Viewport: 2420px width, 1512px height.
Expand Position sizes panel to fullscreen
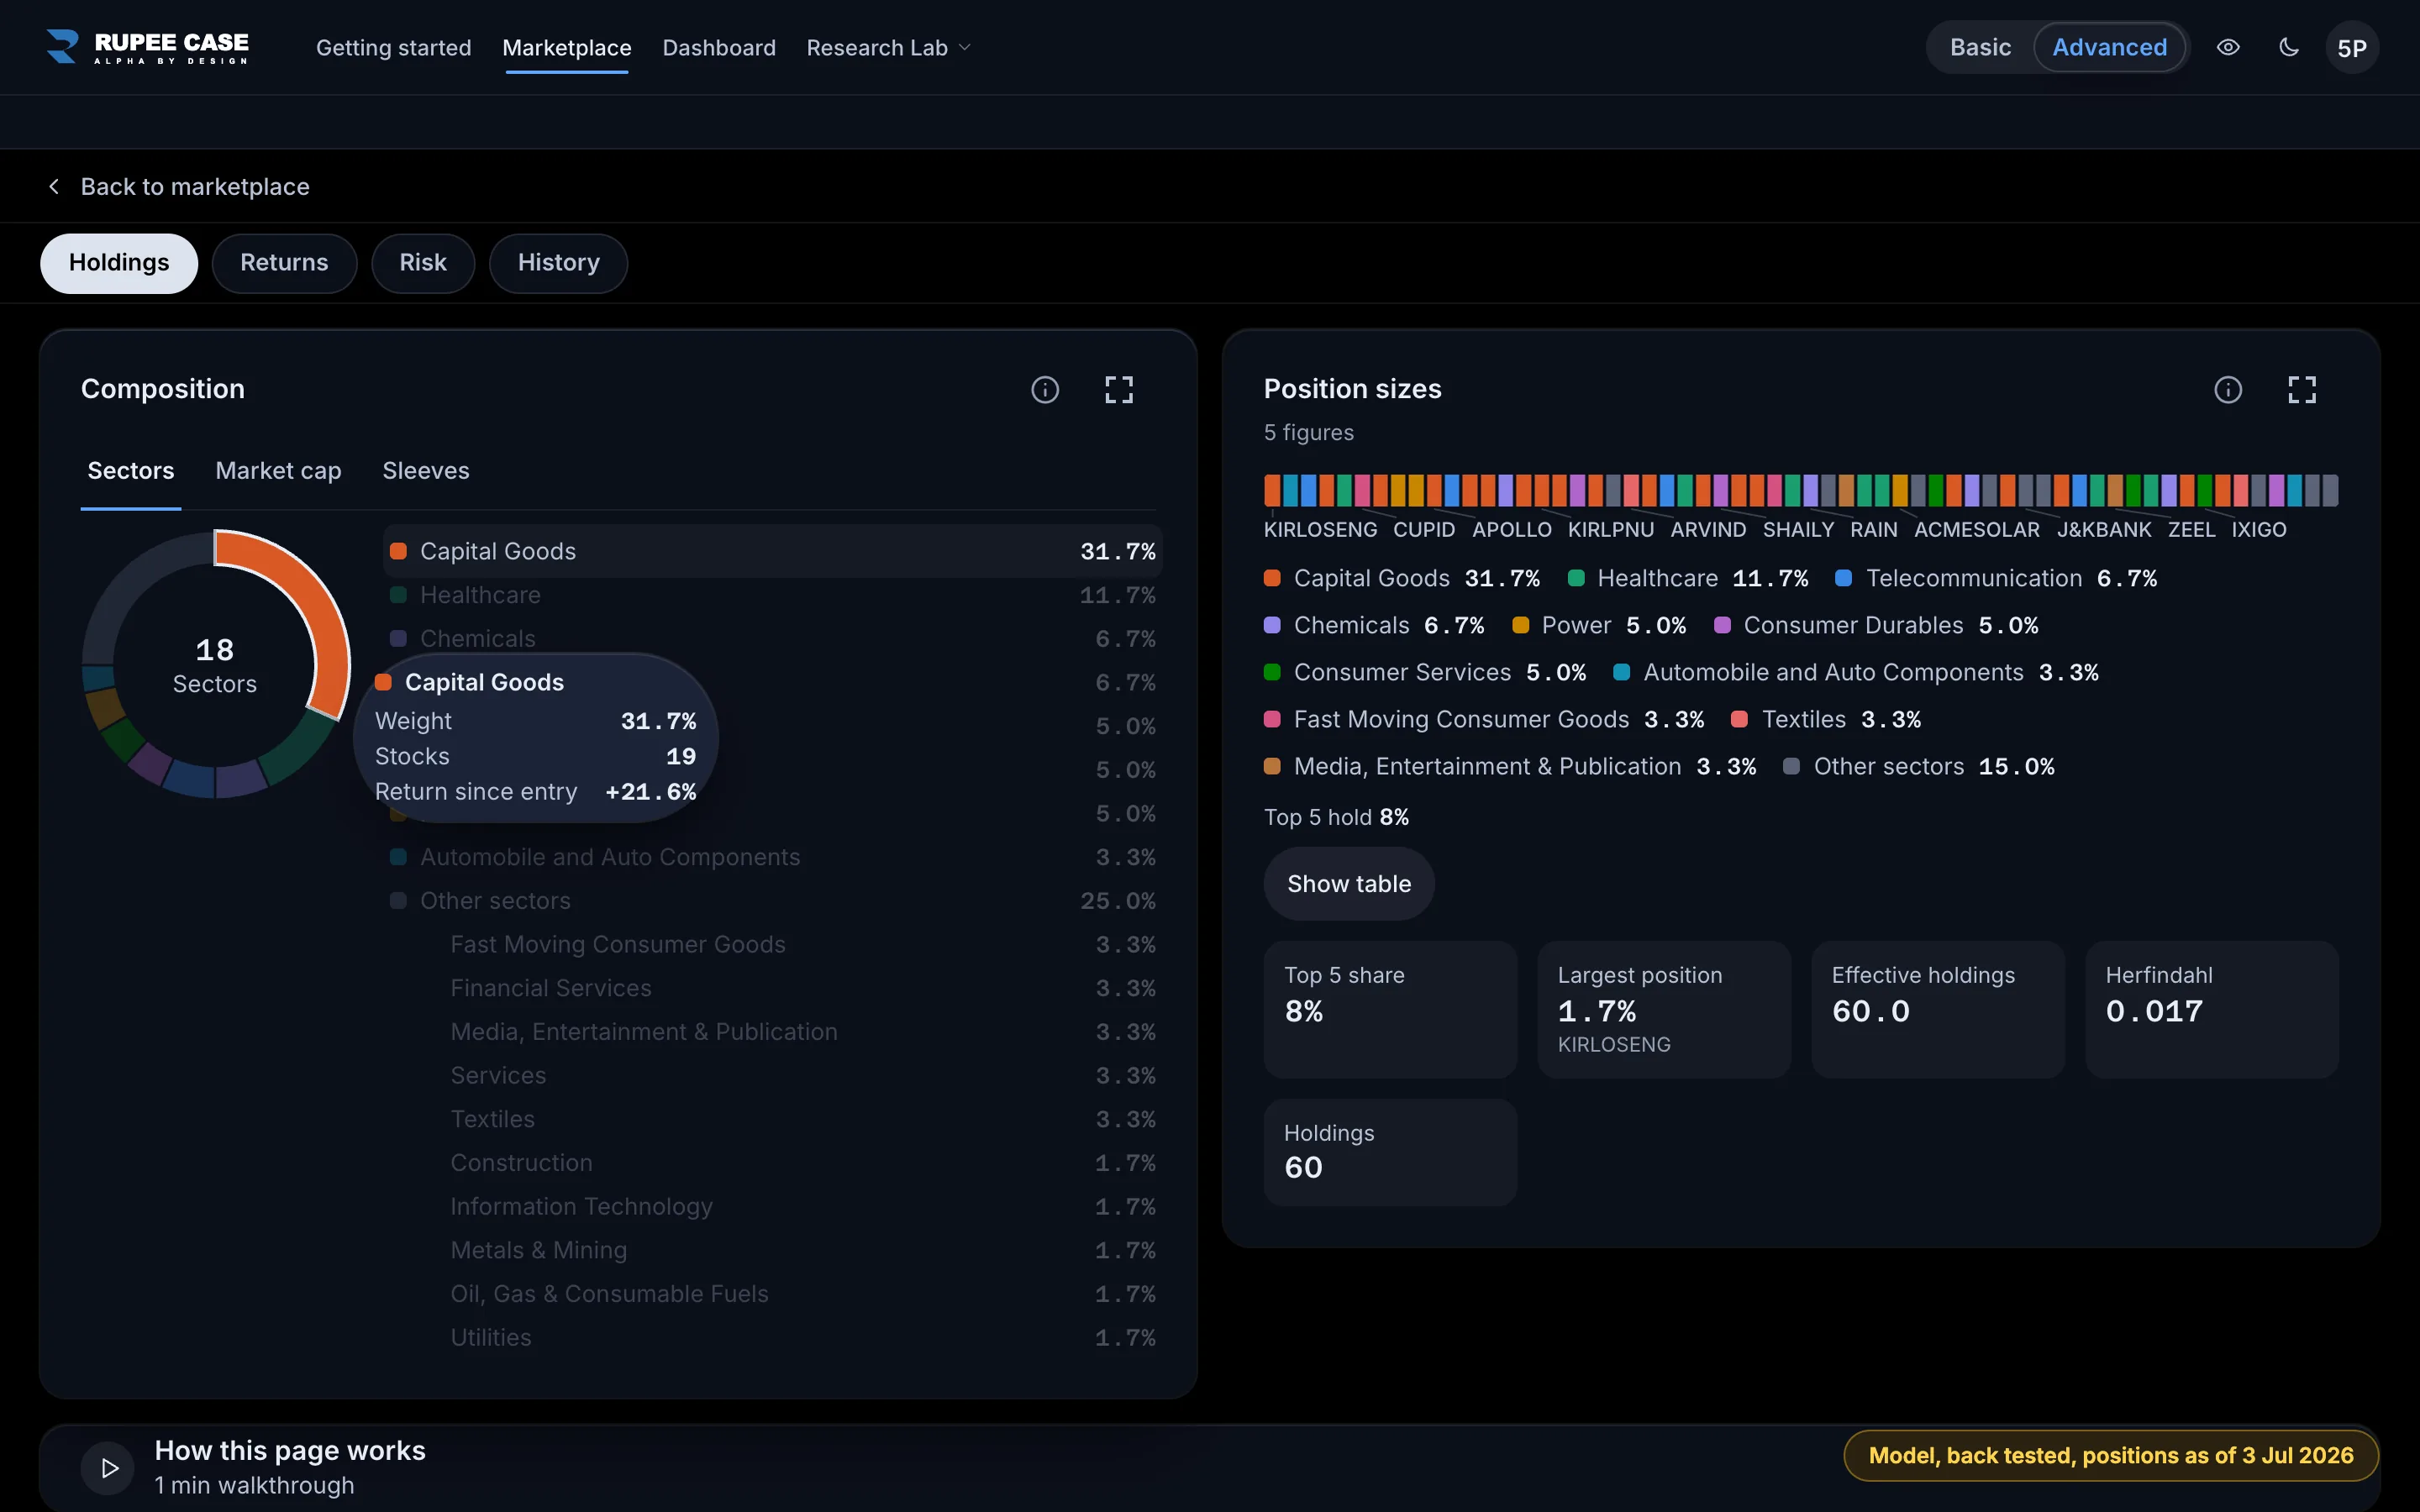(2302, 390)
